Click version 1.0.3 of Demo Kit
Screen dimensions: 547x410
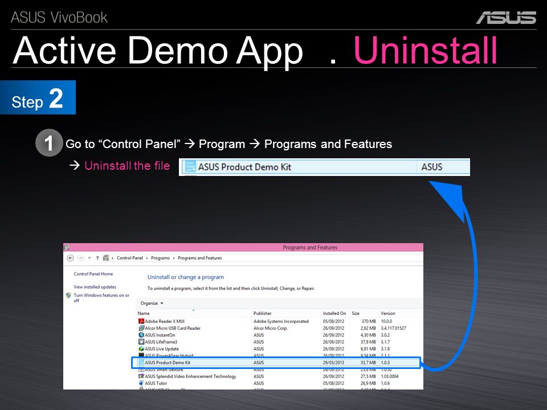(385, 363)
